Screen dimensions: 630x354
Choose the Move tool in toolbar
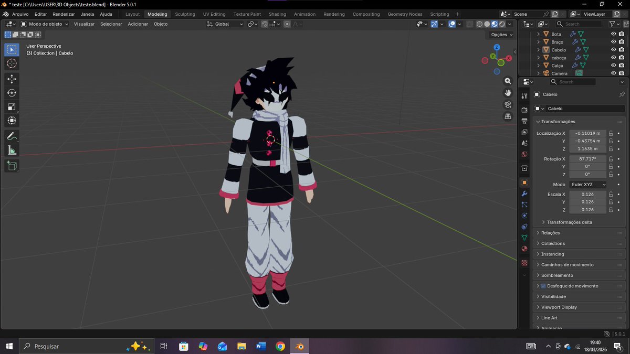click(x=12, y=79)
